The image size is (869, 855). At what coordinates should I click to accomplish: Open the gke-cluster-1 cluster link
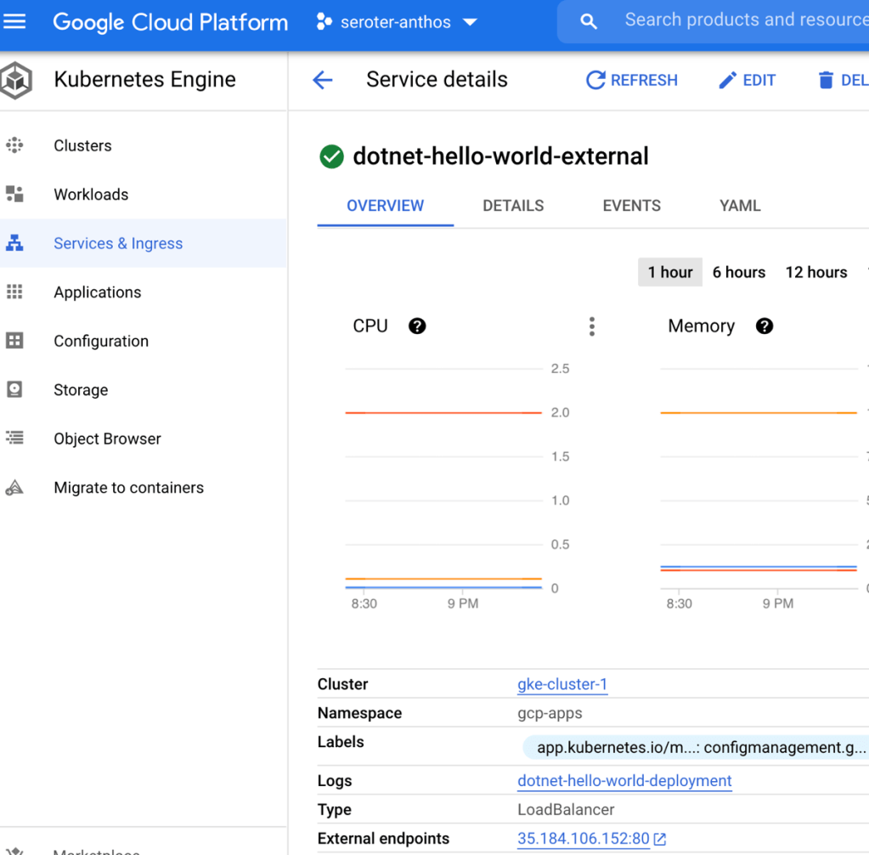point(562,684)
